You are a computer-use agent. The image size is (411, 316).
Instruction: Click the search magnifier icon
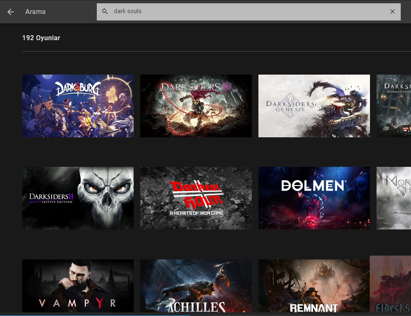(x=105, y=11)
